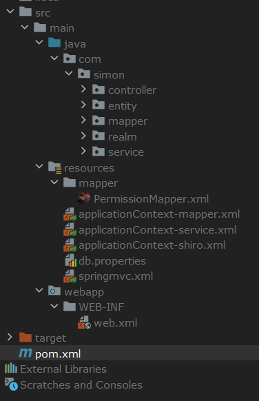Click the blue java source root icon

(x=54, y=43)
